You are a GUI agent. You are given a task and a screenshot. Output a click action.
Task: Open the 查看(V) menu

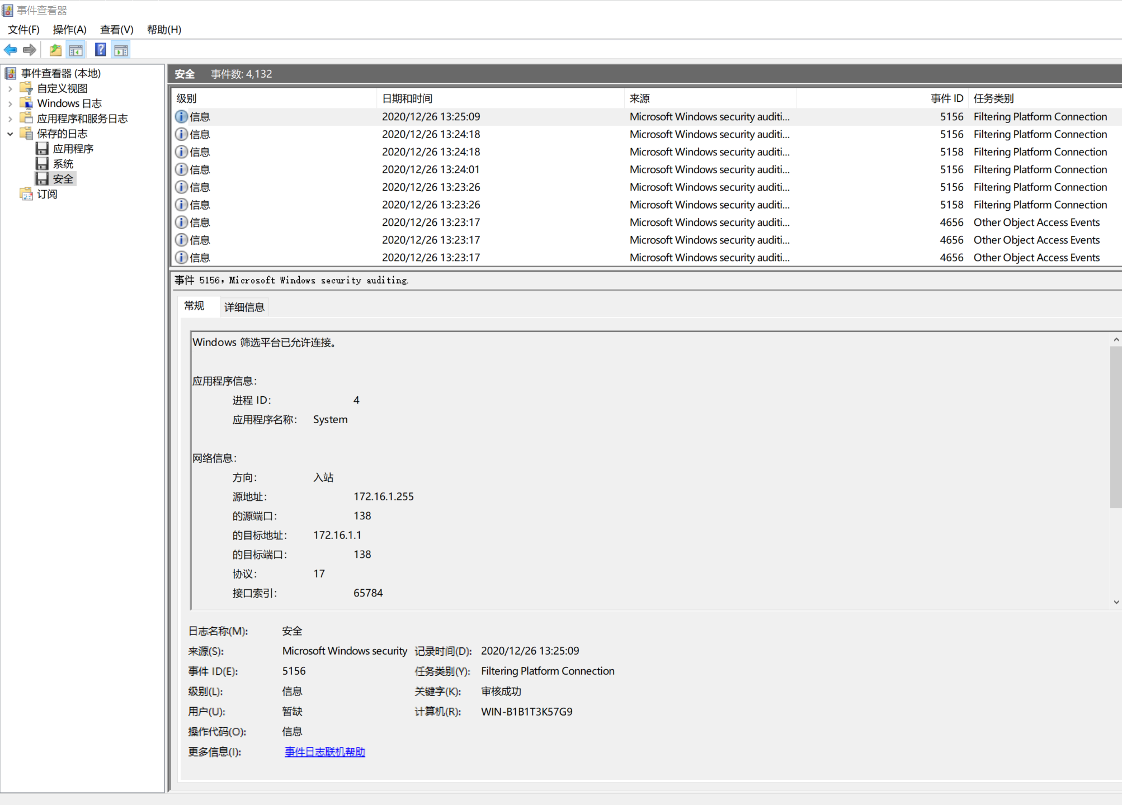coord(116,30)
